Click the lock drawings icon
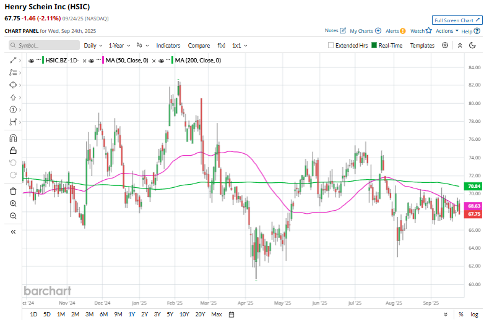 point(13,151)
